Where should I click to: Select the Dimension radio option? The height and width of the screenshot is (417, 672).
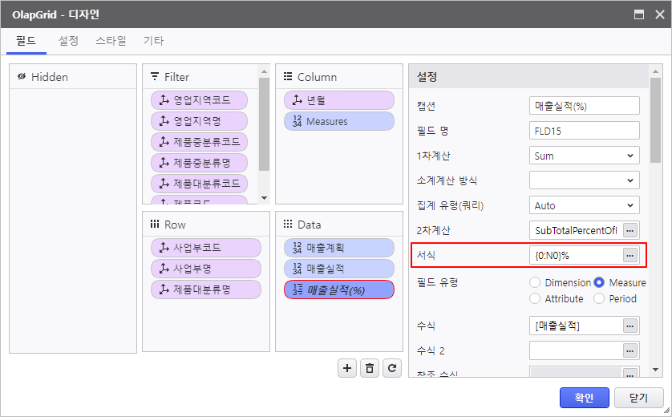tap(536, 282)
